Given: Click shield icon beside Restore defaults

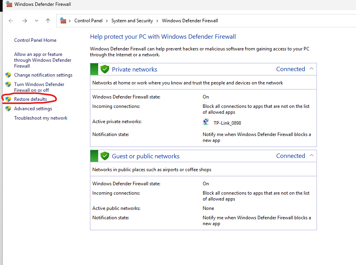Looking at the screenshot, I should [x=8, y=99].
